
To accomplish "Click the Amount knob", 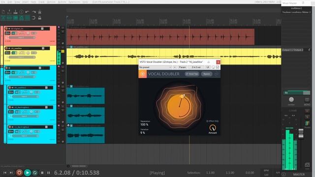I will pos(213,128).
